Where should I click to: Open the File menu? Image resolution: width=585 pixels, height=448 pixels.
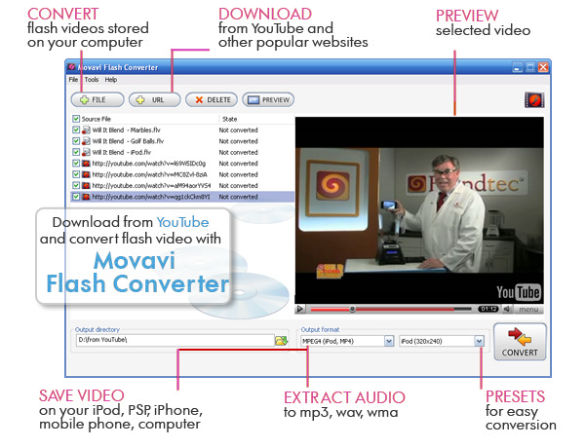point(73,80)
